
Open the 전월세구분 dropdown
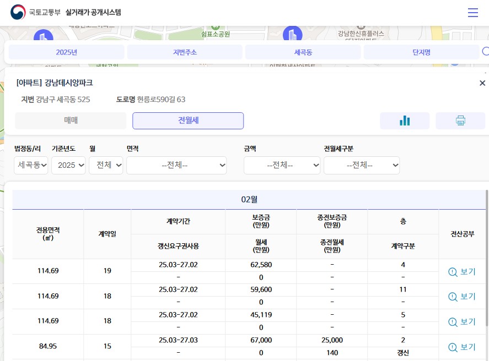click(362, 165)
